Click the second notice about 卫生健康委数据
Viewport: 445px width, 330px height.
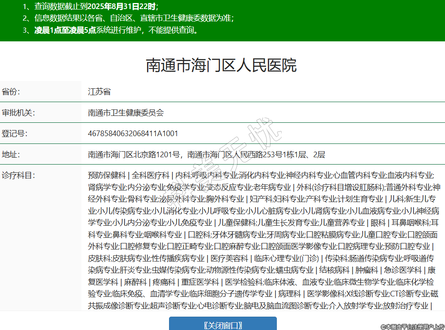(134, 18)
